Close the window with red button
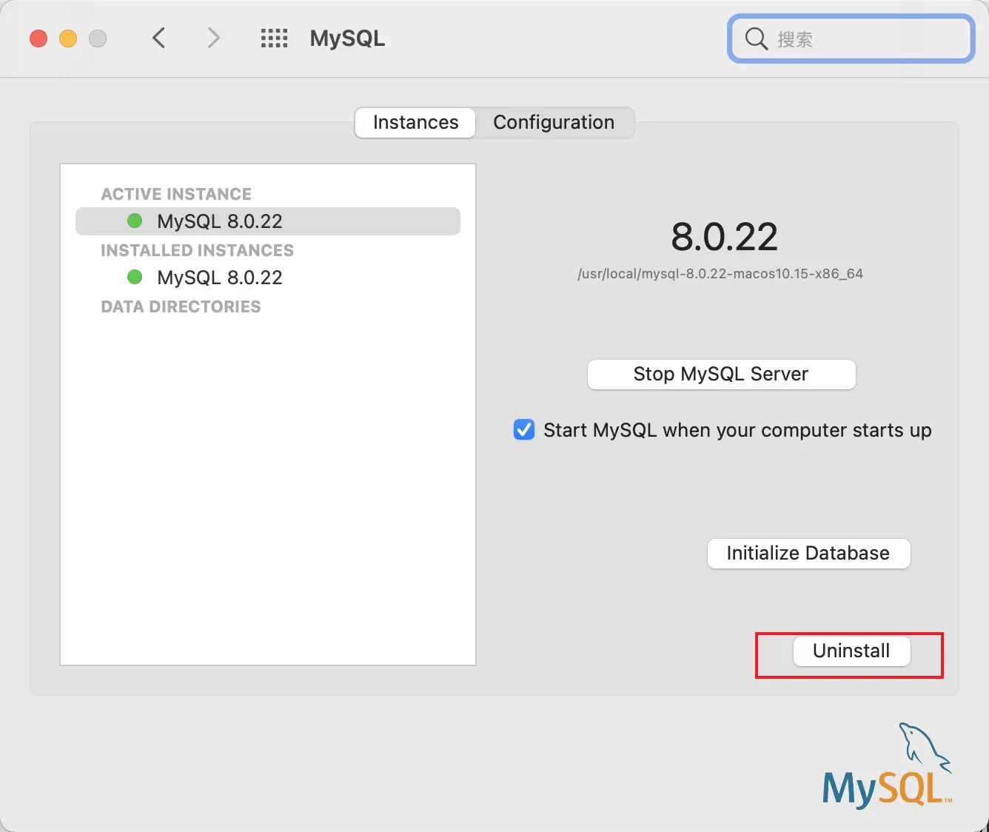Image resolution: width=989 pixels, height=832 pixels. [38, 38]
